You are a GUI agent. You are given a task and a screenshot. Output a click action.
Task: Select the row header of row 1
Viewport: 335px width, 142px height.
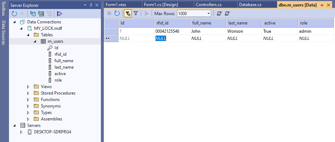[111, 31]
